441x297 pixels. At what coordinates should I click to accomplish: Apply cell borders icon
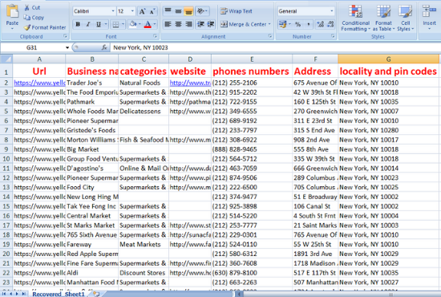click(115, 25)
